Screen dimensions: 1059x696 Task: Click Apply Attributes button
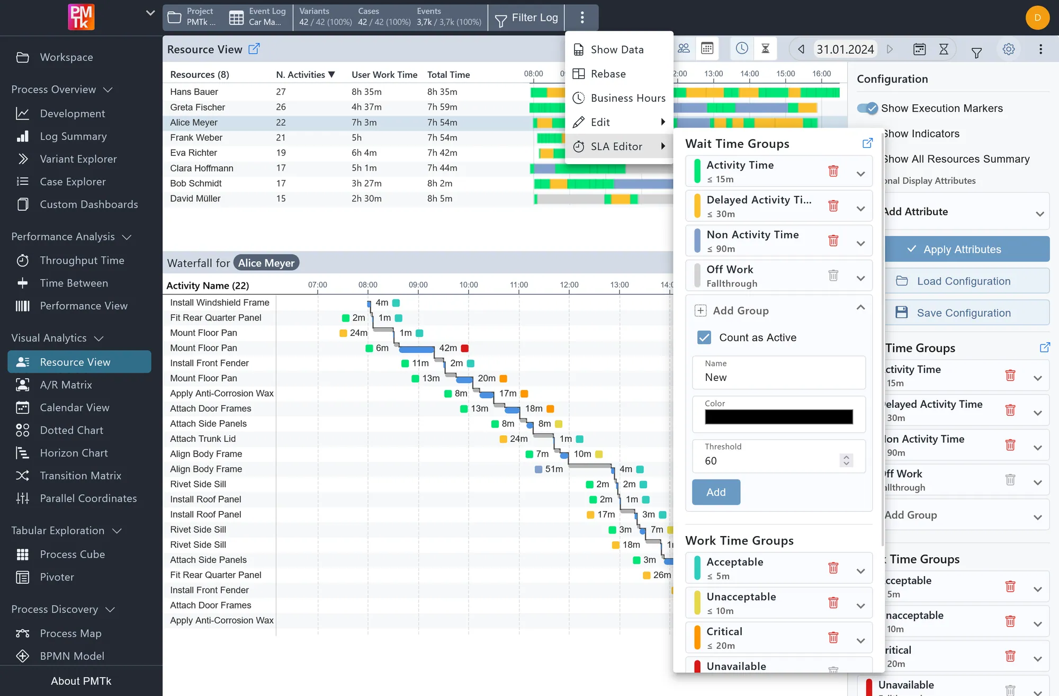tap(967, 249)
